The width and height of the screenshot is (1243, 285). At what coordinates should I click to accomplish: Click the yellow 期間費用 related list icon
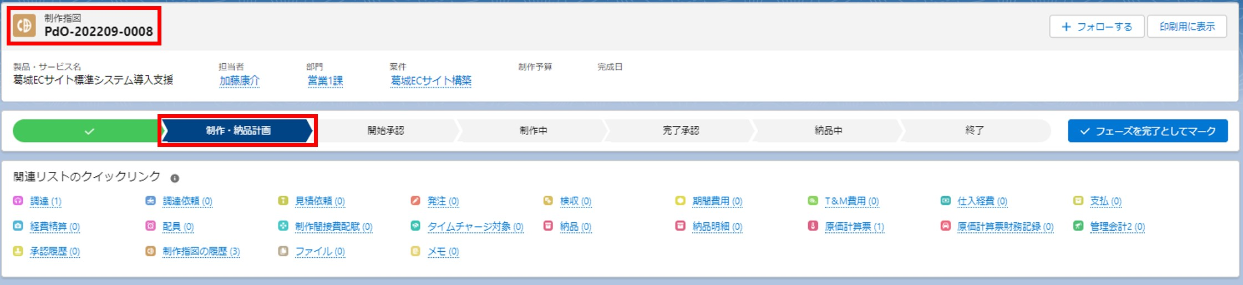[681, 201]
